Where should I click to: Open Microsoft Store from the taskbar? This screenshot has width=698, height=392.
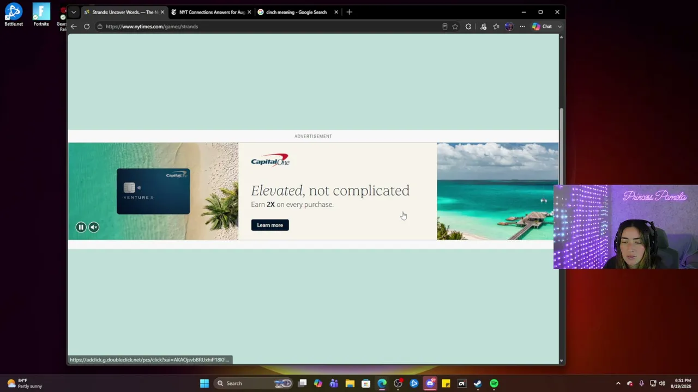(x=366, y=383)
